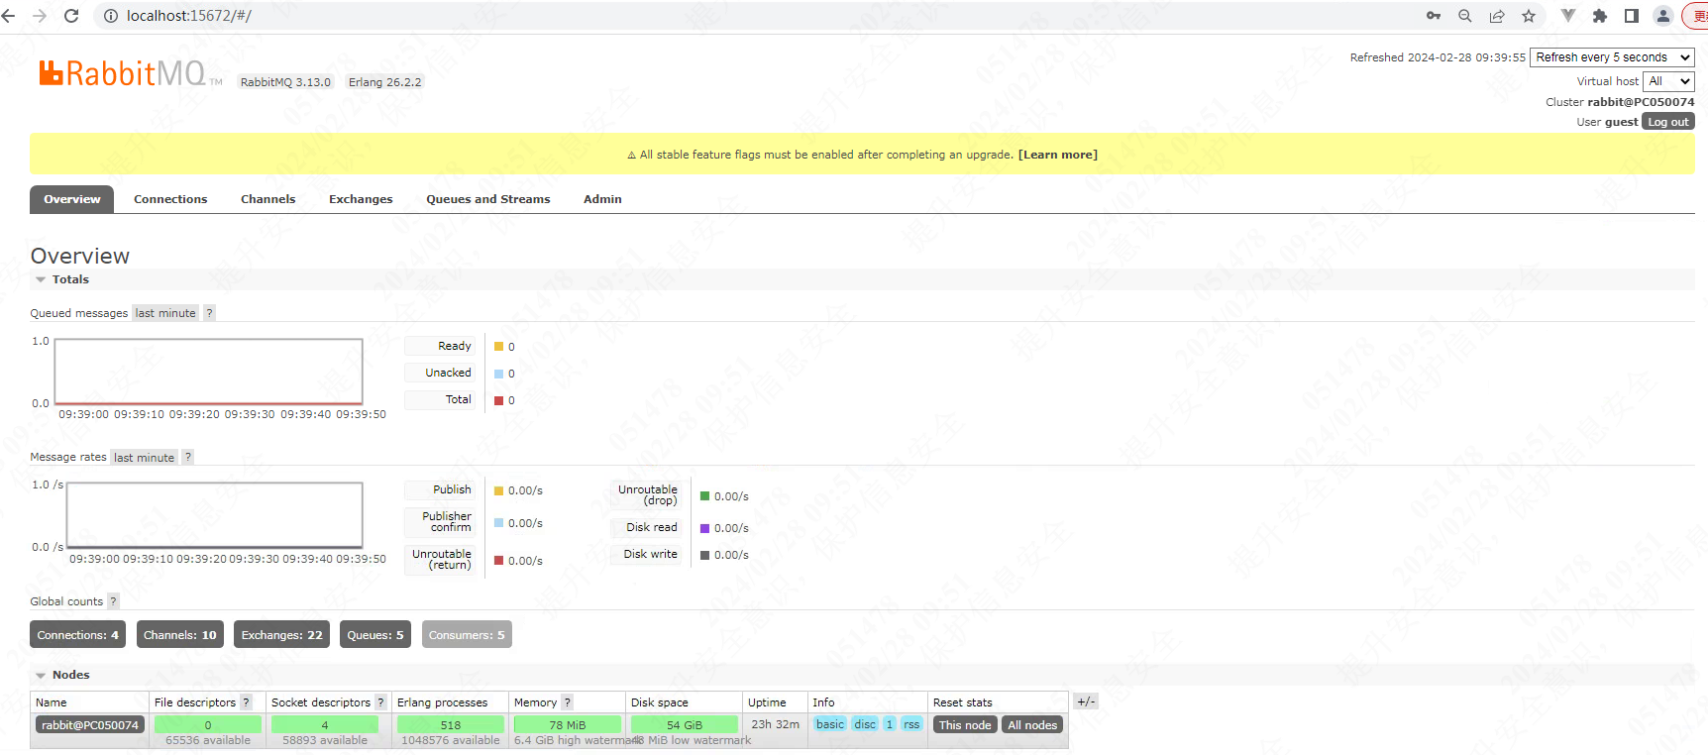
Task: Reset stats for This node
Action: coord(965,725)
